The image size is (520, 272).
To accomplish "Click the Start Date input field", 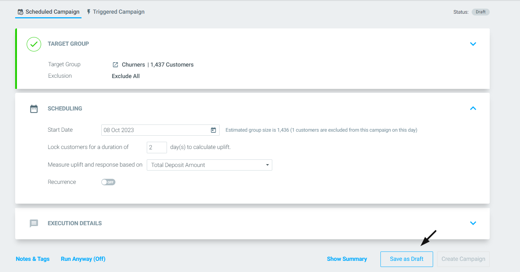I will pos(160,130).
